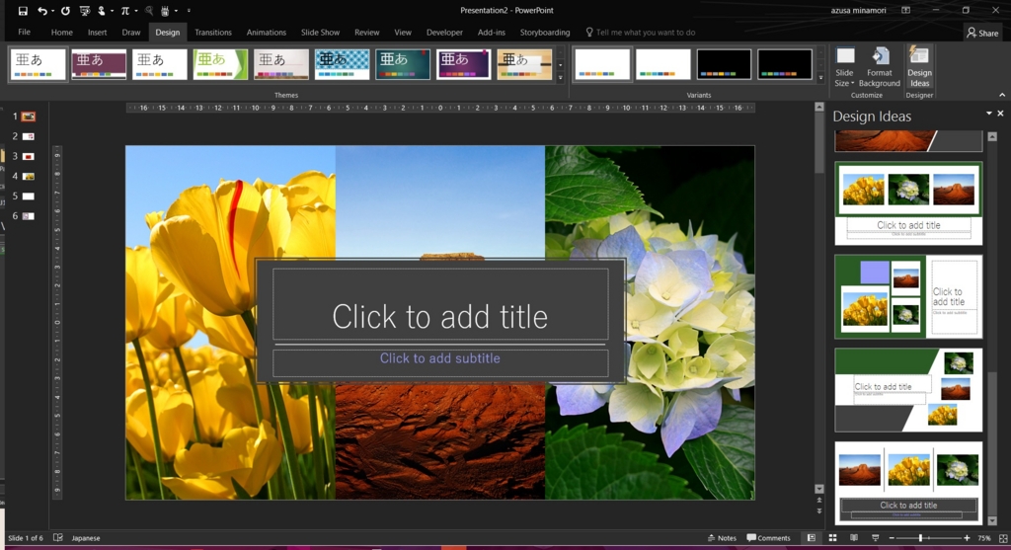
Task: Switch to Reading View icon
Action: (854, 538)
